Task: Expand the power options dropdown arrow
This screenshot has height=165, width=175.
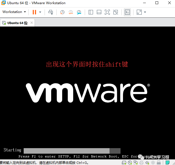Action: click(x=40, y=12)
